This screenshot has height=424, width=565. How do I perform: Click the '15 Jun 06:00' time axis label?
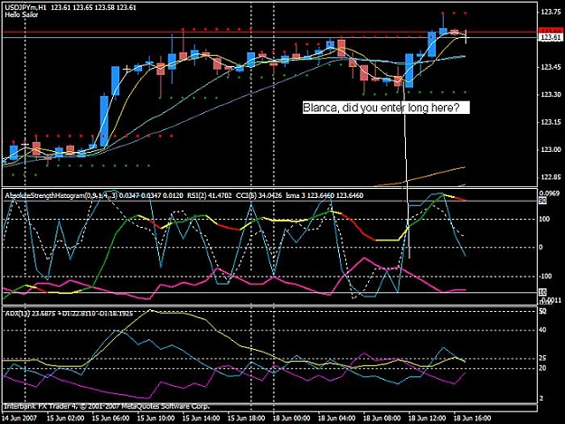coord(110,419)
